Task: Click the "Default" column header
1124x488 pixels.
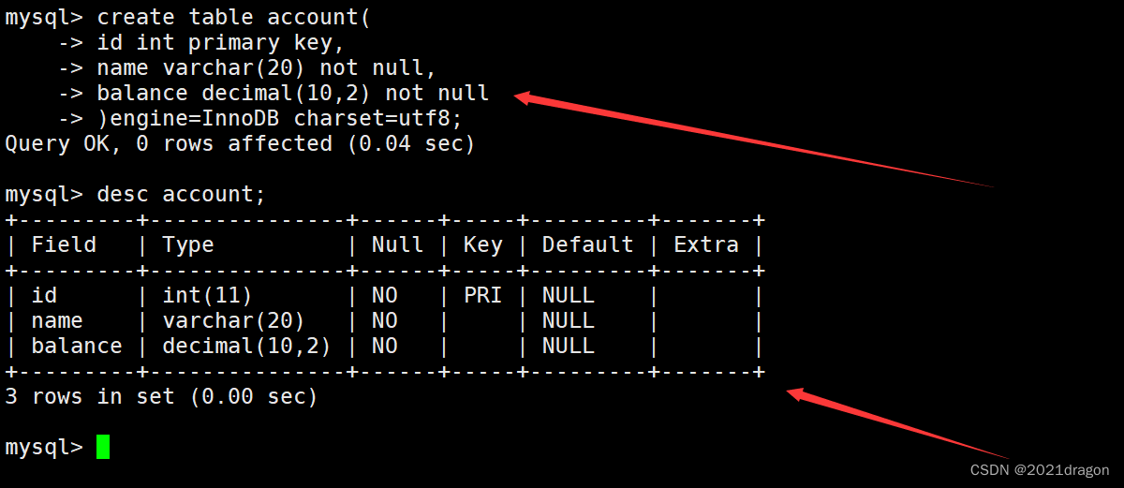Action: (587, 245)
